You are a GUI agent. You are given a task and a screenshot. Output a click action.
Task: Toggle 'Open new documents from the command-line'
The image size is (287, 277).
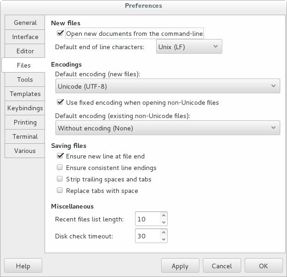pos(60,34)
